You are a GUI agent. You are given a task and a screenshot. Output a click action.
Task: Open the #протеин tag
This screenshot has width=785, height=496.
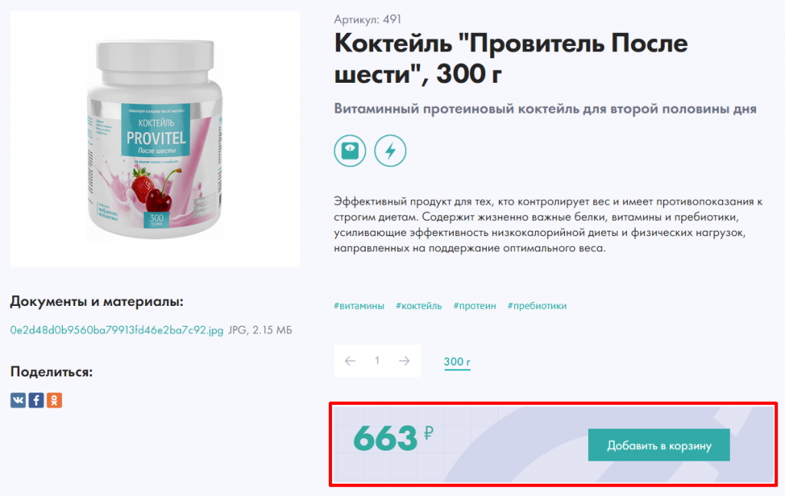coord(475,306)
